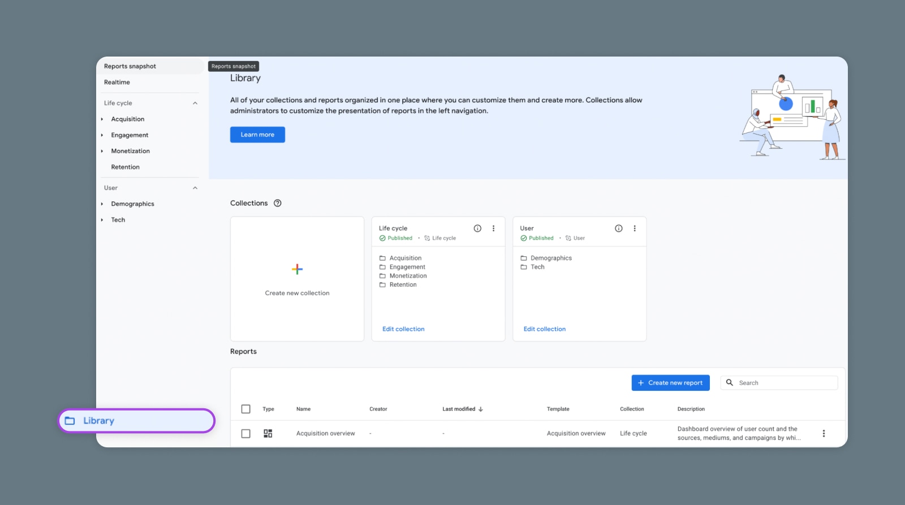Open row options for Acquisition overview report

point(824,433)
